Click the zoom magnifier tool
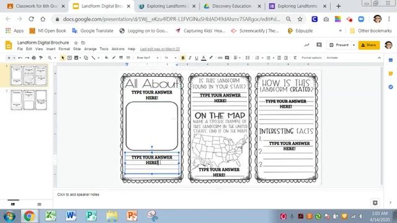Screen dimensions: 397x223 (50, 58)
